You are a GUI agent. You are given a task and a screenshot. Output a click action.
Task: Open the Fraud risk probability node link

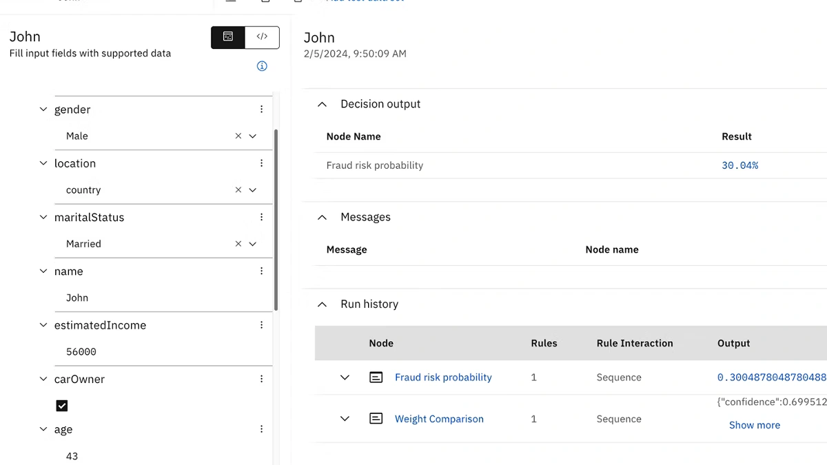tap(443, 378)
